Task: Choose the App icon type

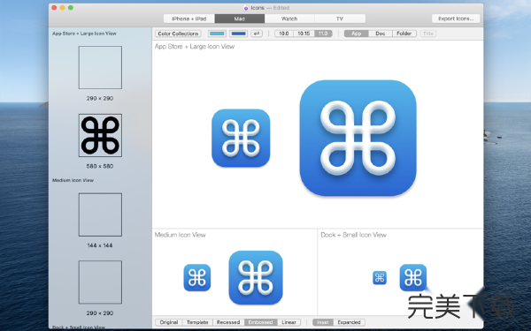Action: click(x=357, y=34)
